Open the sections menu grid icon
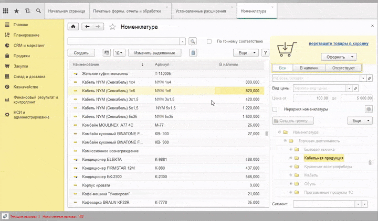The image size is (378, 221). coord(5,11)
